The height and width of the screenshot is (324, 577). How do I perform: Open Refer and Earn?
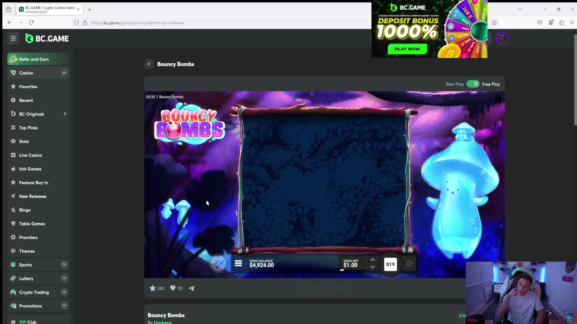coord(38,59)
